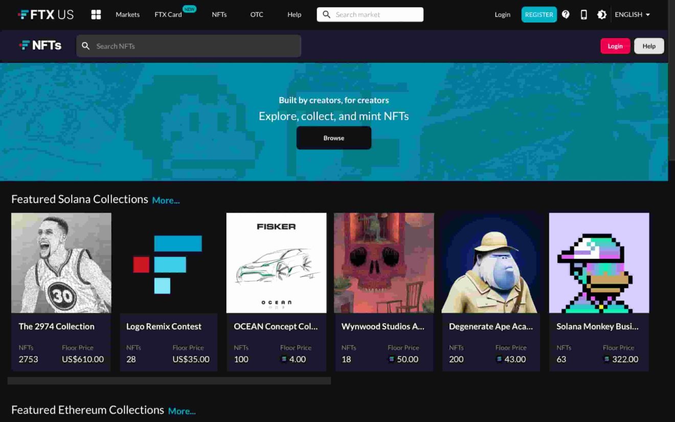Click the magnifier in Search market box
The height and width of the screenshot is (422, 675).
click(x=326, y=14)
